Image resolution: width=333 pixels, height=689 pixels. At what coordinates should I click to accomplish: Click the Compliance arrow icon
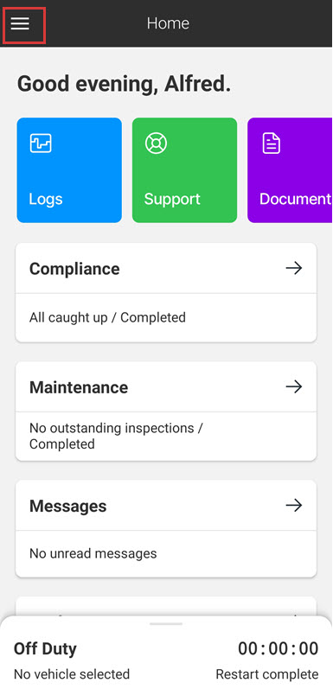pos(294,268)
